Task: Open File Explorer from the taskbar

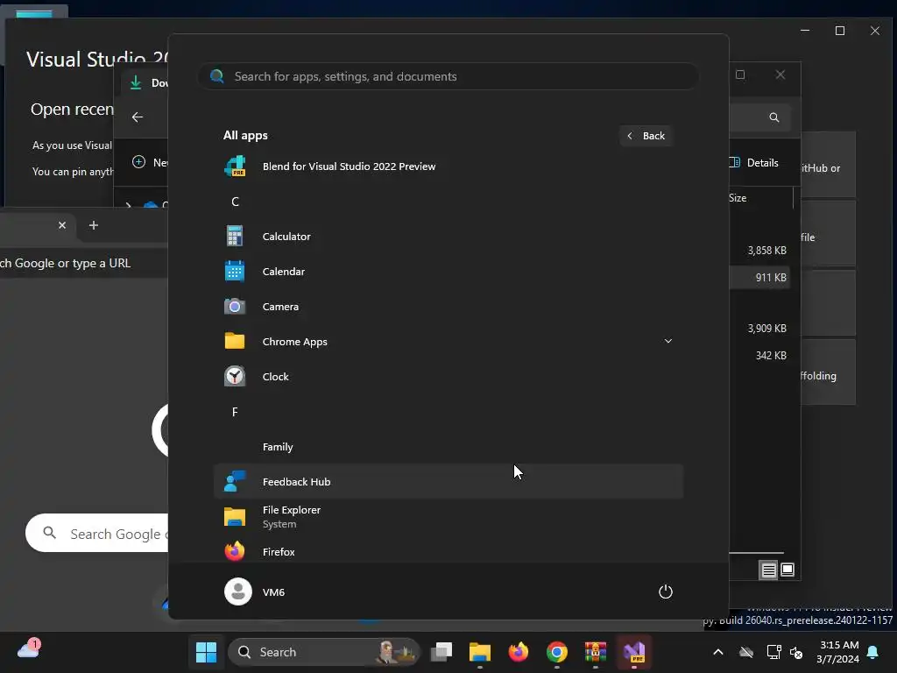Action: tap(480, 652)
